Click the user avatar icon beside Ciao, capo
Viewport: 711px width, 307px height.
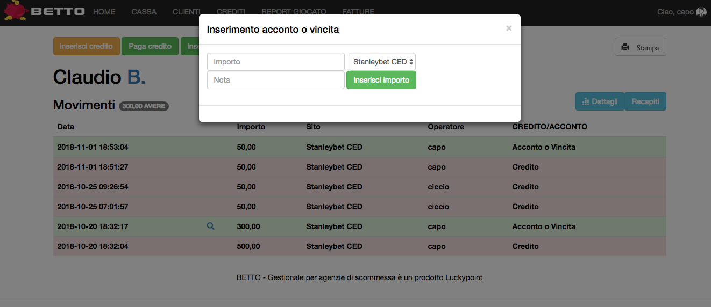tap(701, 12)
